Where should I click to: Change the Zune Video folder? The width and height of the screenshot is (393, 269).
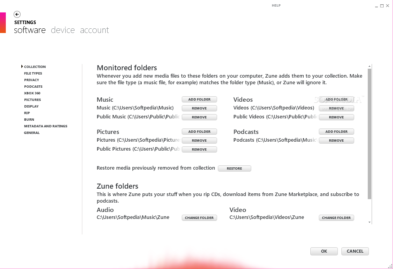336,218
